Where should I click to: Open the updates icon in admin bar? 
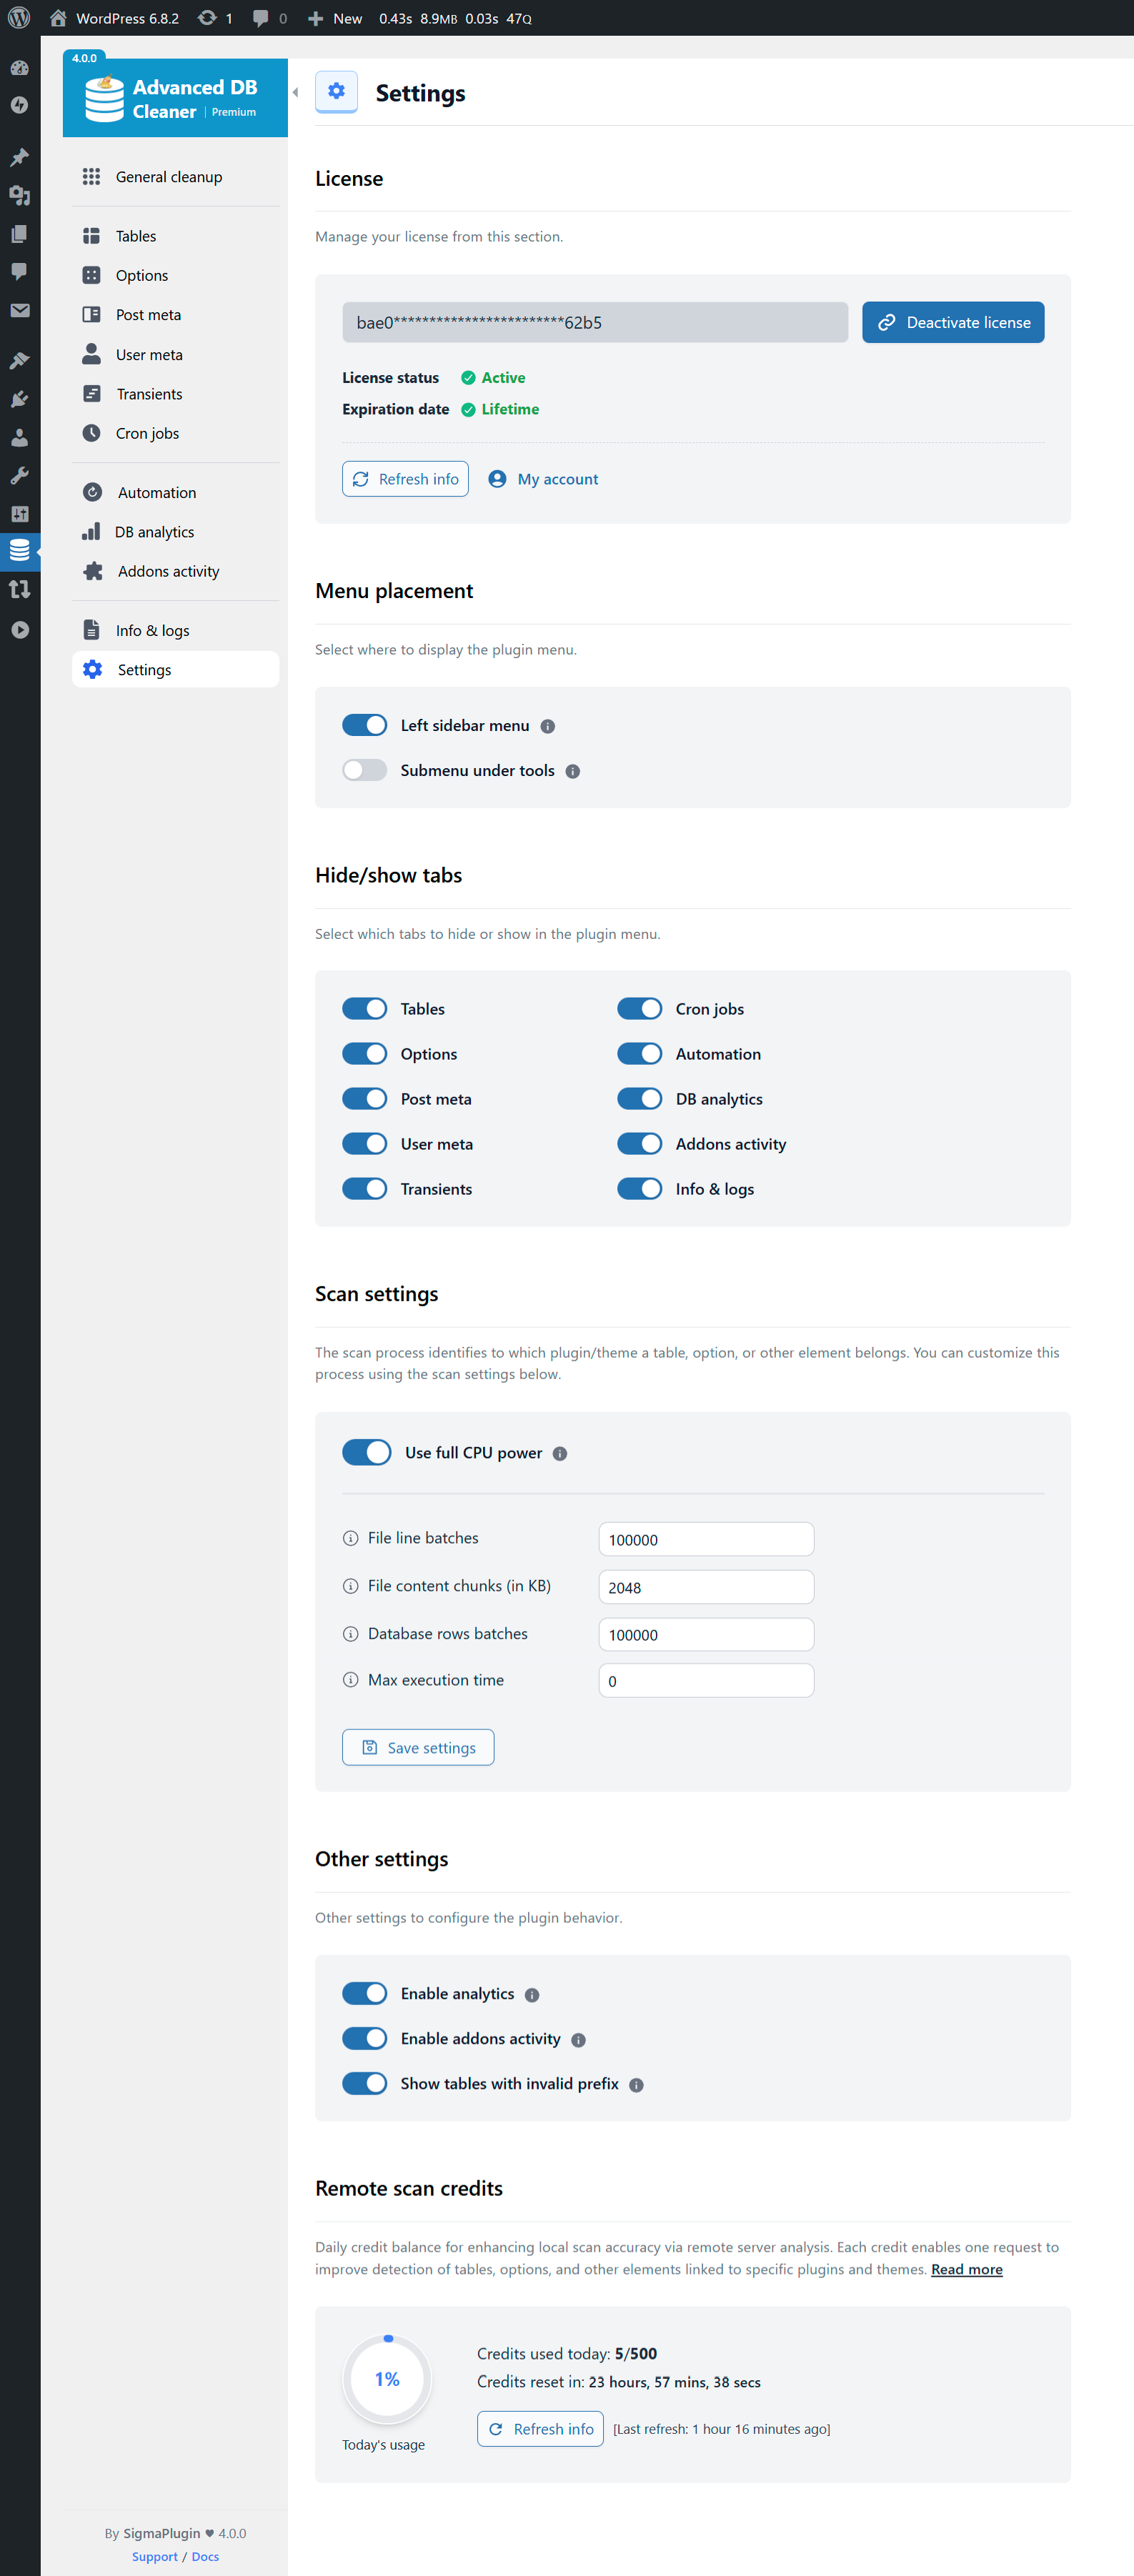215,18
